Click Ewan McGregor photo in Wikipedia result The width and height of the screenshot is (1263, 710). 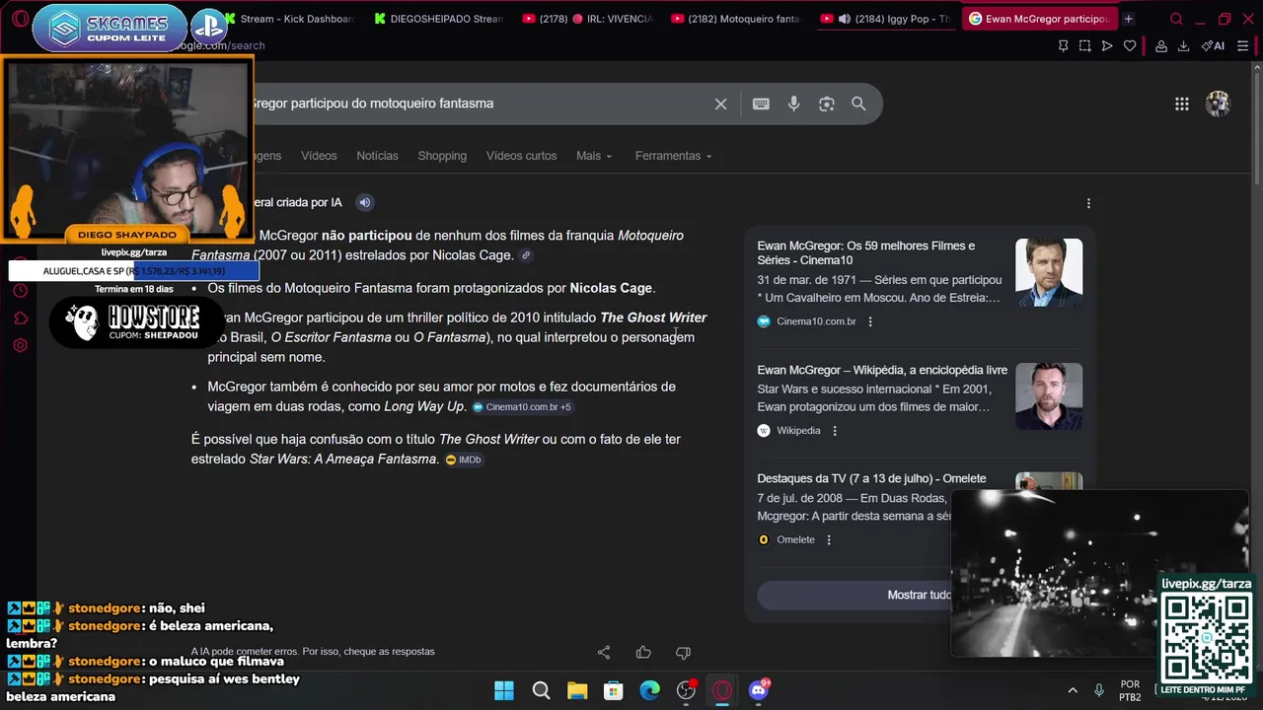(1049, 396)
